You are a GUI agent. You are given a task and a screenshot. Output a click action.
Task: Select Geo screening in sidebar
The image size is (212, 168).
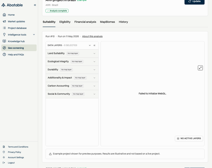click(19, 48)
